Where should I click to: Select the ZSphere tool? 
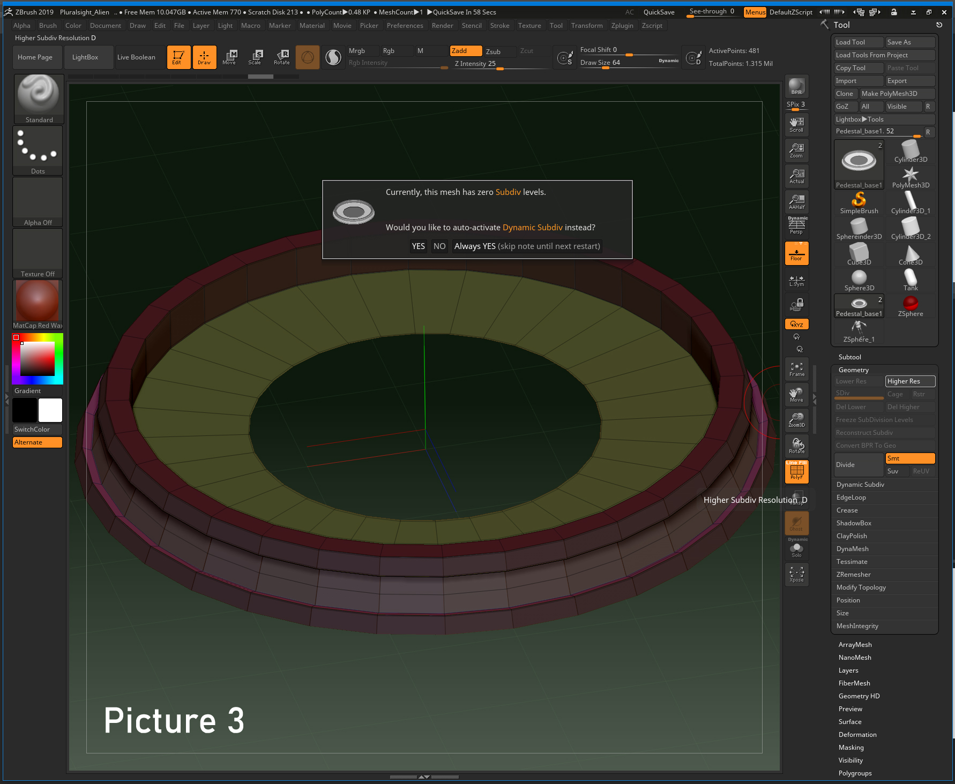tap(910, 306)
